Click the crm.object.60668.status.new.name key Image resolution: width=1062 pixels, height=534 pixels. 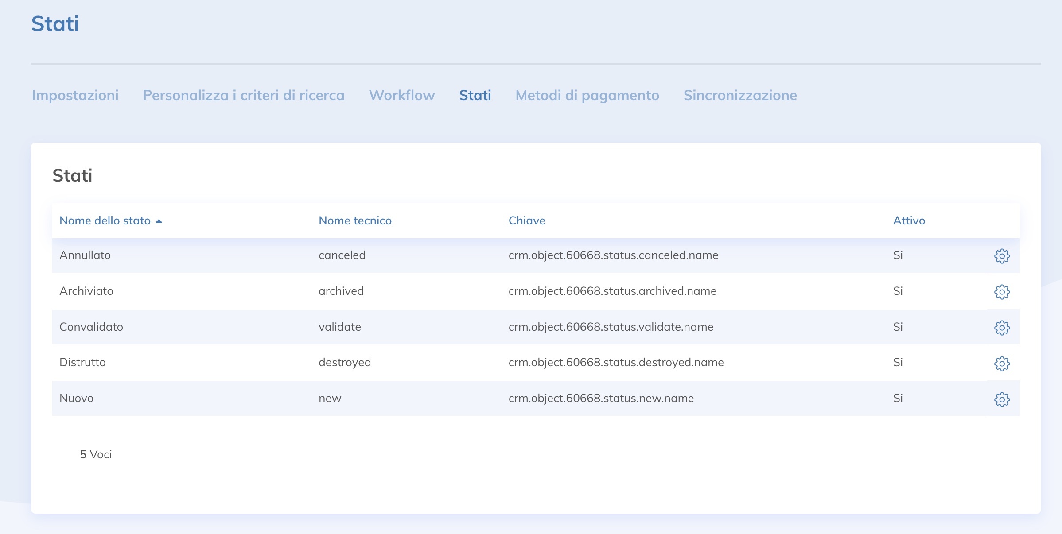(x=601, y=398)
